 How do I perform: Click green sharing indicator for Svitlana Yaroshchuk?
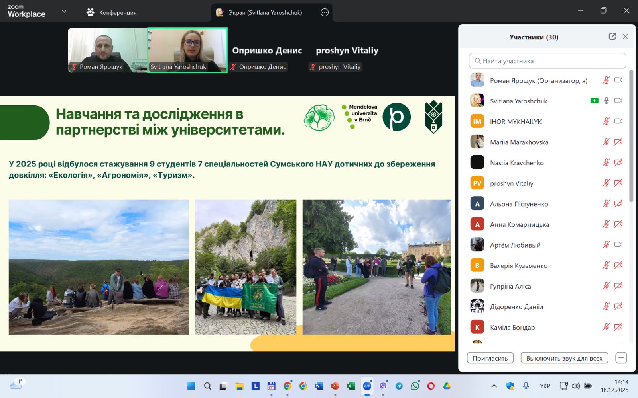click(x=594, y=101)
